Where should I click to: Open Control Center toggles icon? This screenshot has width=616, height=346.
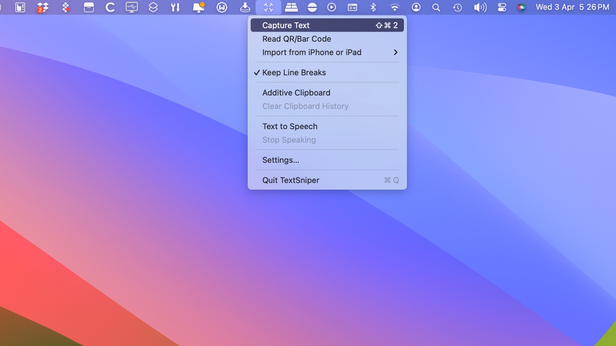click(502, 7)
